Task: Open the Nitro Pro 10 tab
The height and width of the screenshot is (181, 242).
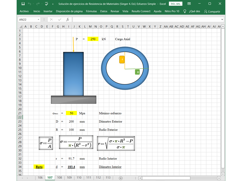Action: coord(172,11)
